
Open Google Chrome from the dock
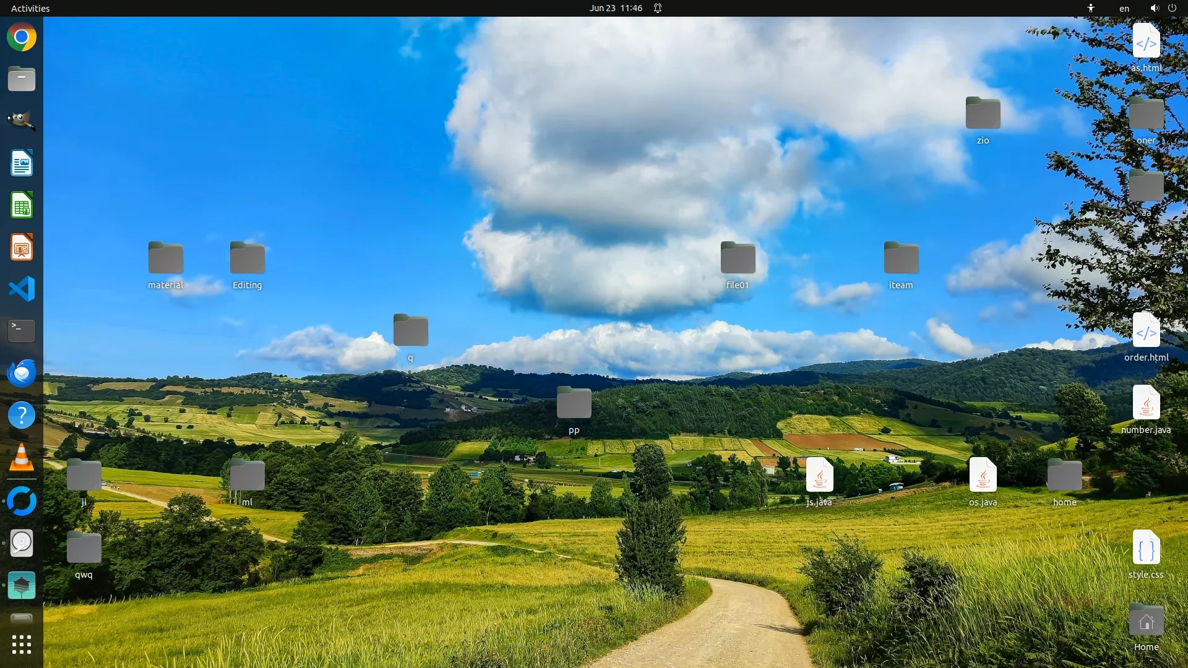point(22,37)
